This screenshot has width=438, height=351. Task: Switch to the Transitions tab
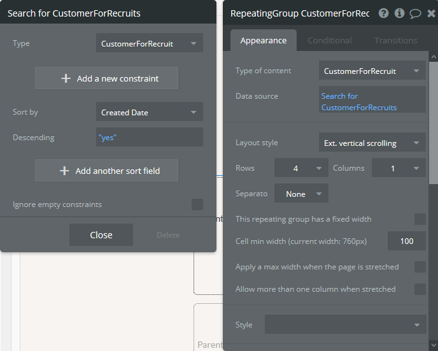pyautogui.click(x=395, y=41)
